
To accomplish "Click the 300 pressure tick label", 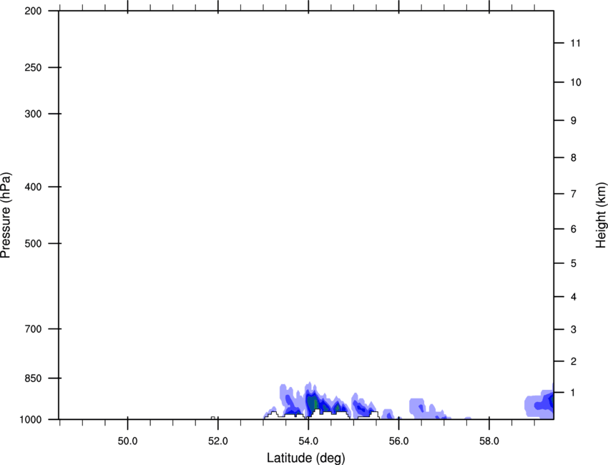I will point(33,114).
